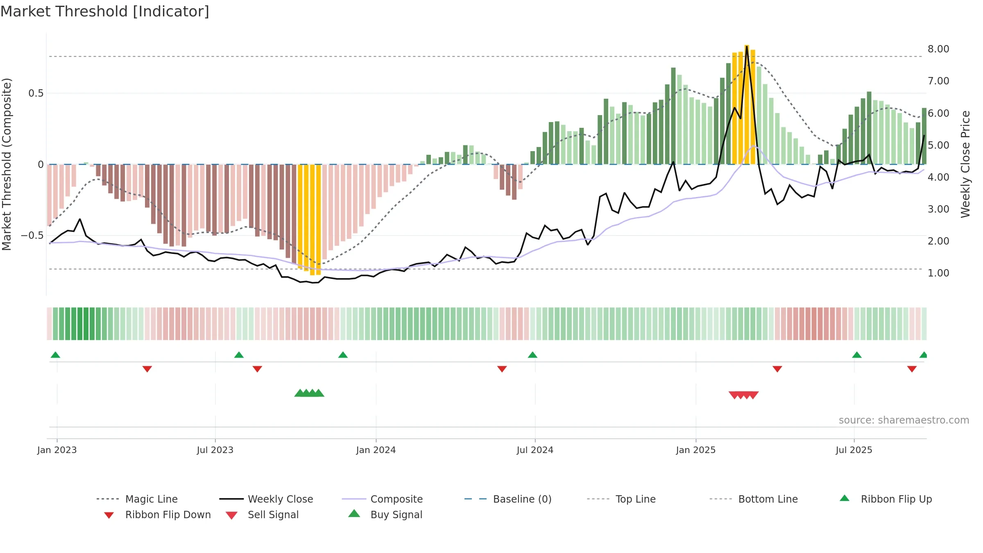The width and height of the screenshot is (983, 553).
Task: Click the Ribbon Flip Up marker at Jul 2024
Action: point(532,355)
